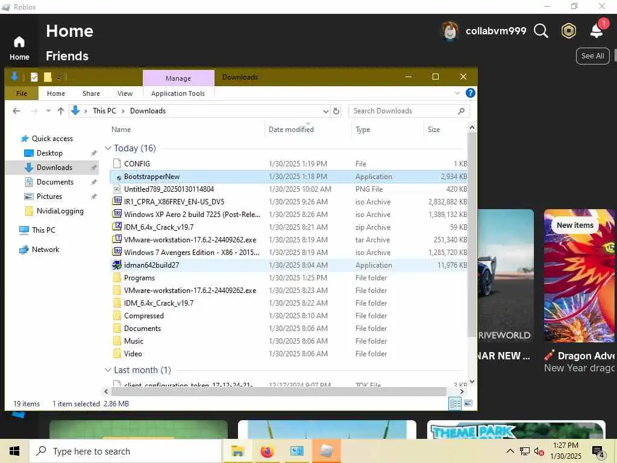Open the View ribbon tab
Screen dimensions: 617x463
click(125, 93)
